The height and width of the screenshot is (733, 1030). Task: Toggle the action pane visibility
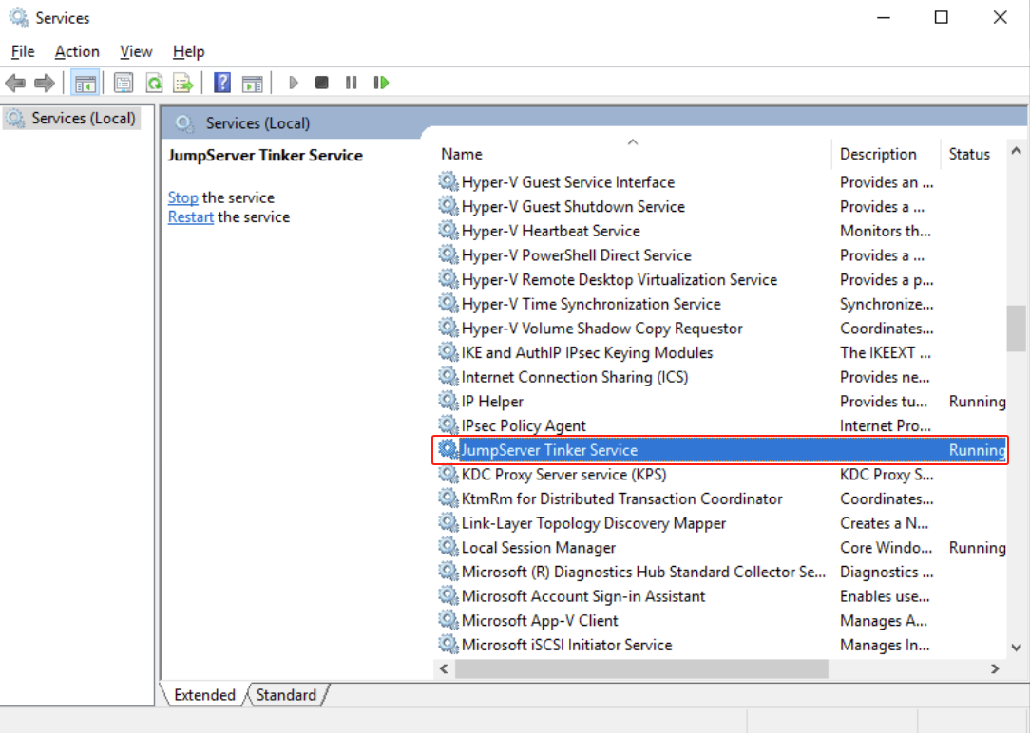(x=252, y=82)
